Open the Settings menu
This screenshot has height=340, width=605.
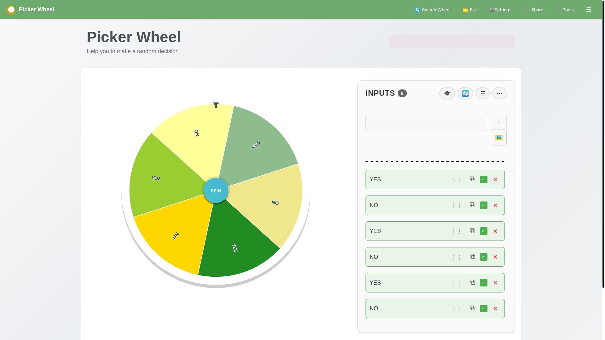(500, 10)
